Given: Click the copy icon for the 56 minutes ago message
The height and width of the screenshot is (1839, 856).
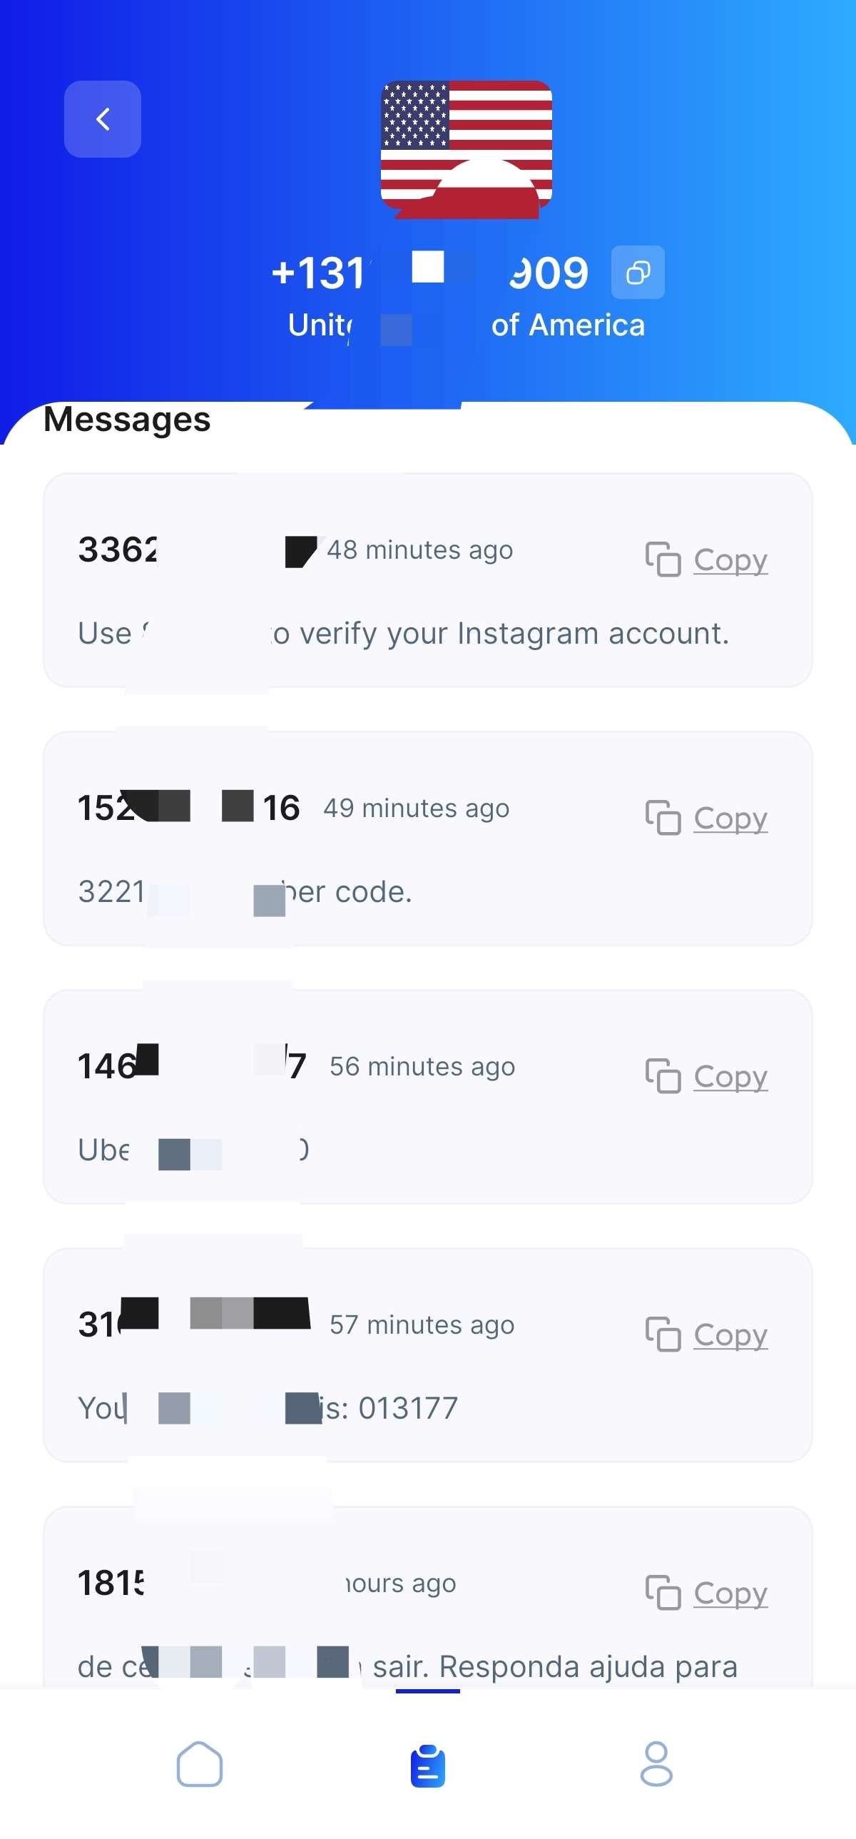Looking at the screenshot, I should (663, 1076).
